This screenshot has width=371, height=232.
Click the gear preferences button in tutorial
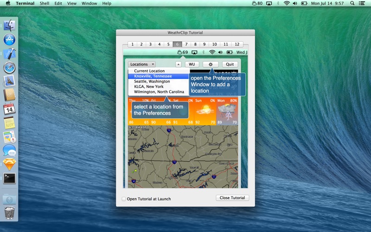(211, 64)
